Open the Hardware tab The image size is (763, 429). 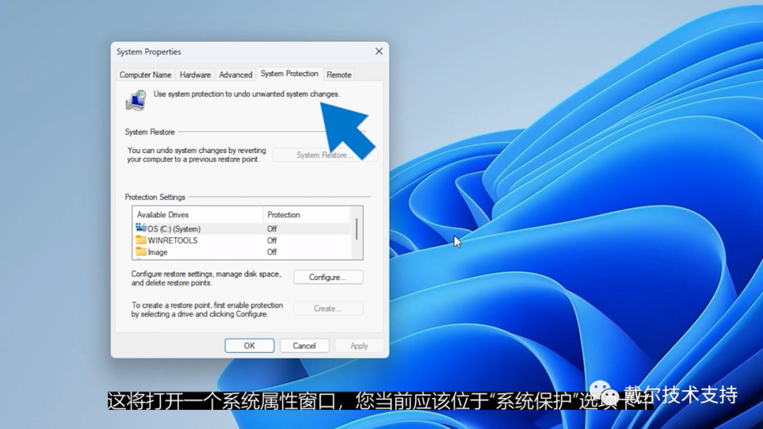(195, 75)
